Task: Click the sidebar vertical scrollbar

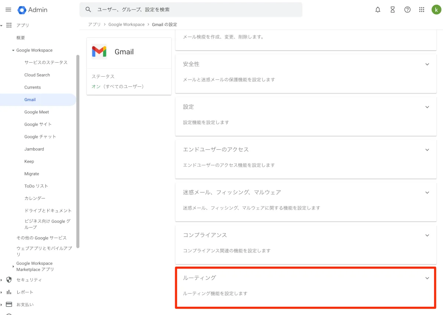Action: point(78,151)
